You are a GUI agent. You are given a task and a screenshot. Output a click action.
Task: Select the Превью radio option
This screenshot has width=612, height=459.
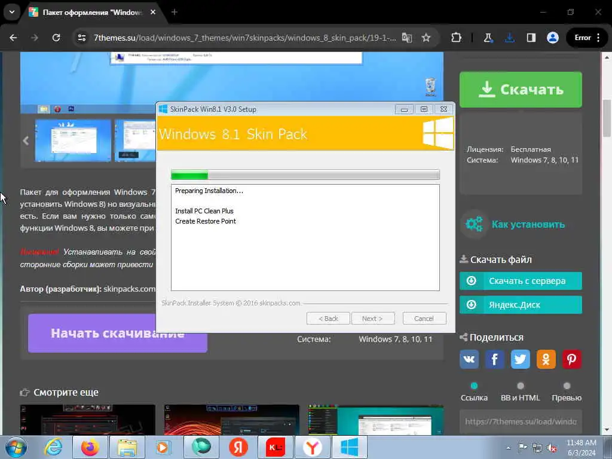point(567,386)
